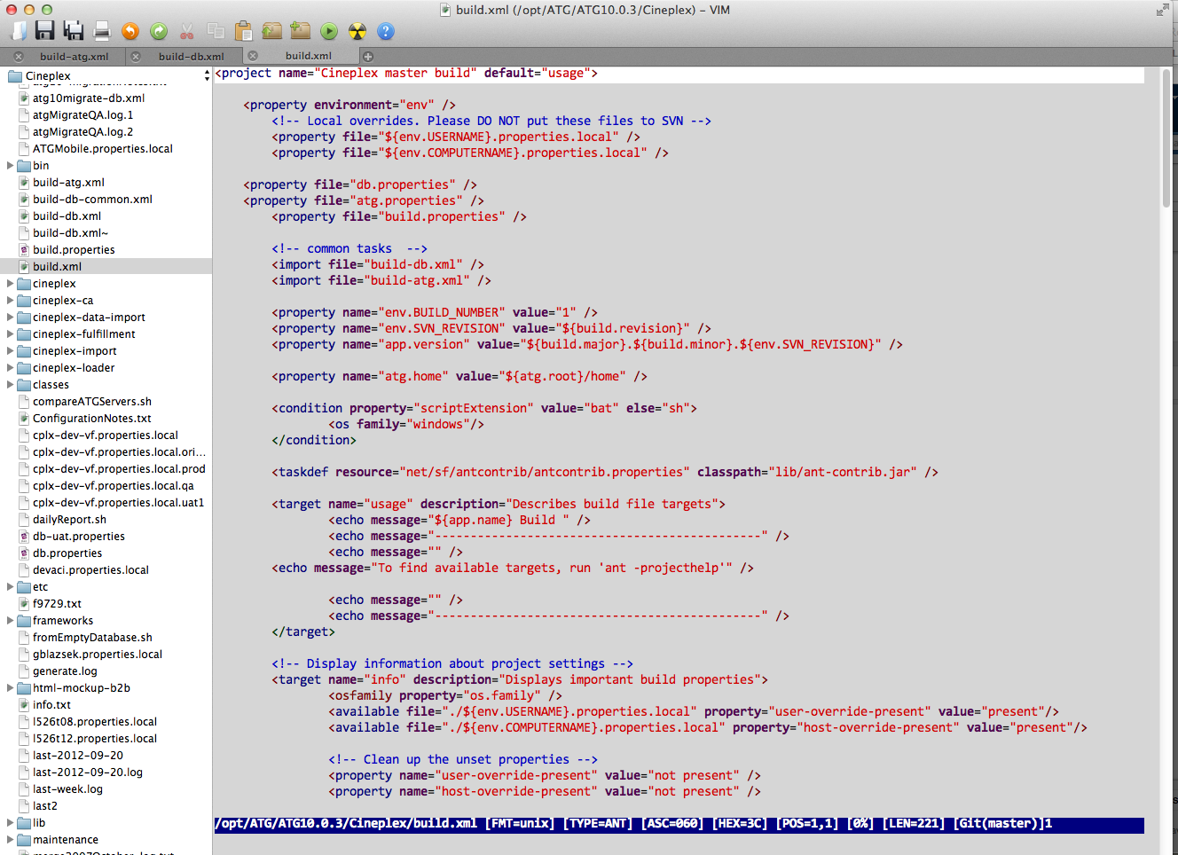Close the build-db.xml tab
This screenshot has width=1178, height=855.
(136, 56)
